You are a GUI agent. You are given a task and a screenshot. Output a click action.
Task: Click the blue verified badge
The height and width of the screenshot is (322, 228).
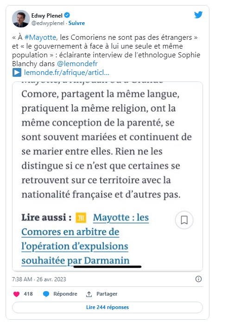[x=67, y=15]
